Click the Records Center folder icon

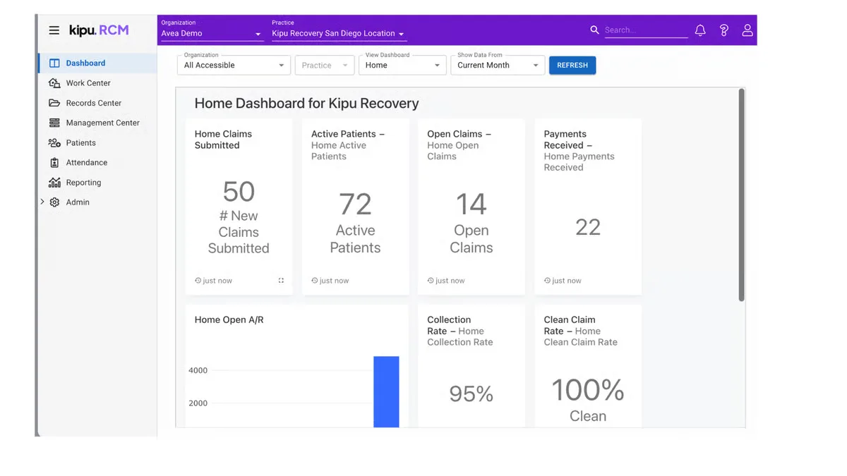[54, 103]
